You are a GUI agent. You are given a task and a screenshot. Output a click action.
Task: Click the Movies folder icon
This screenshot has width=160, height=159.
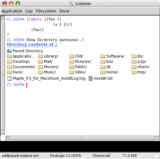[40, 67]
